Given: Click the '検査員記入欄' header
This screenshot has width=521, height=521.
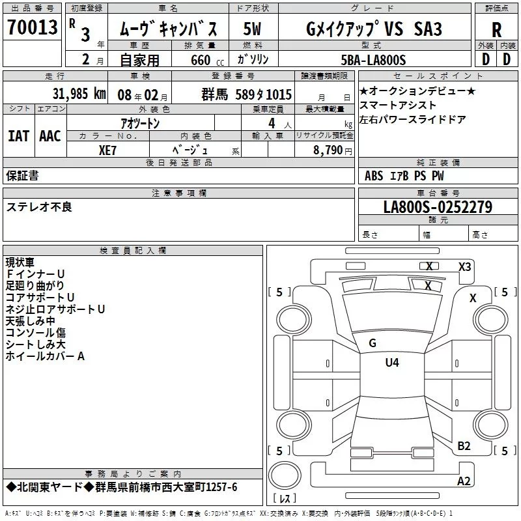Looking at the screenshot, I should pyautogui.click(x=133, y=251).
